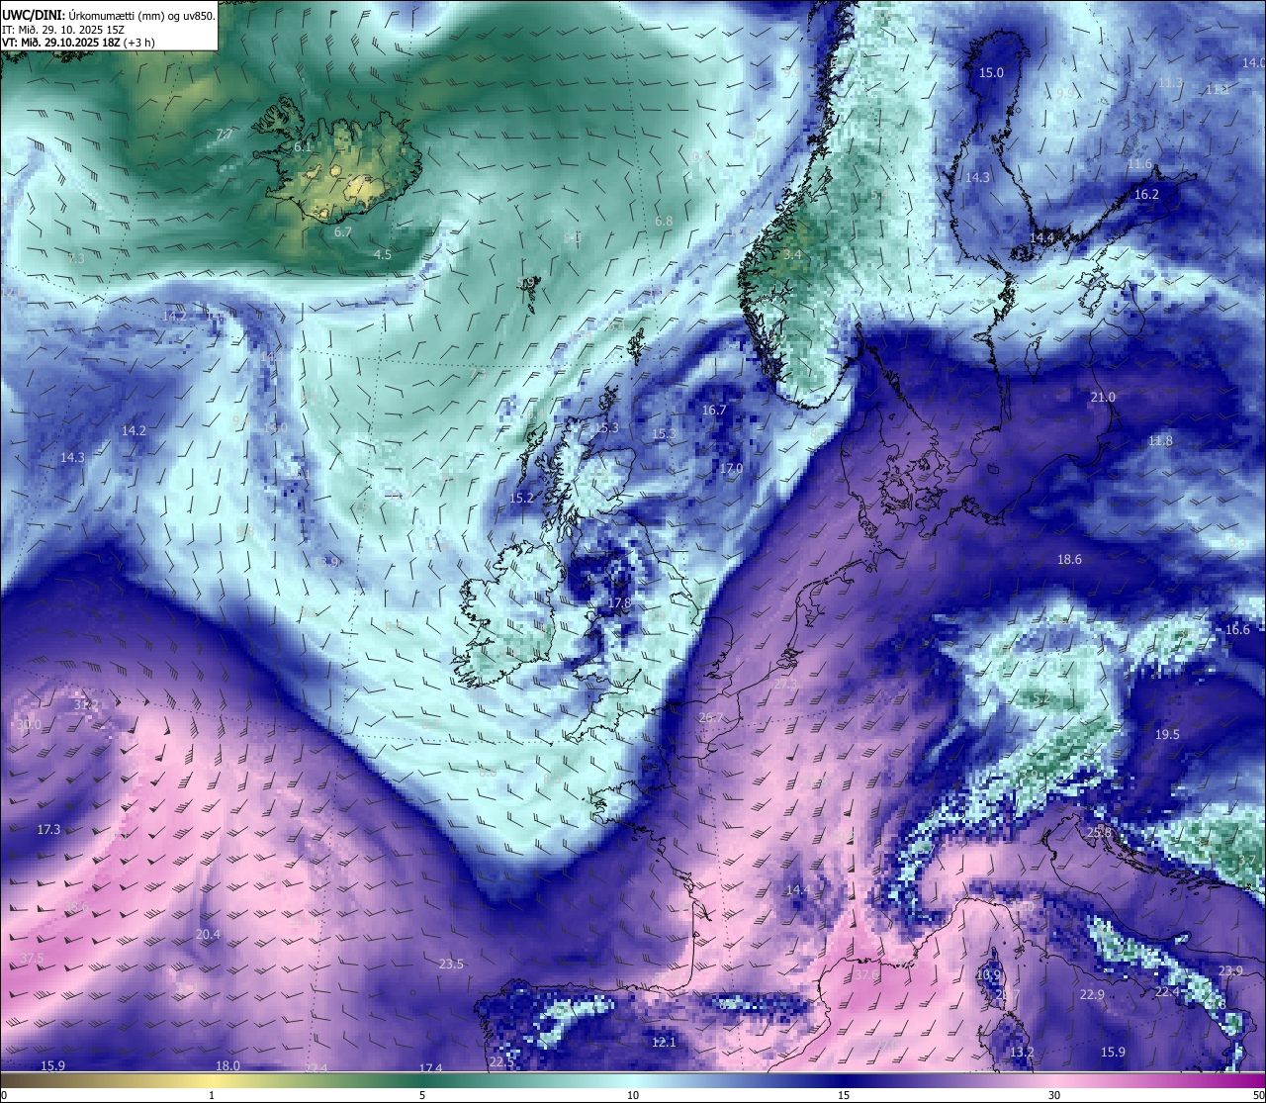Select the 10.9 value over Corsica
Image resolution: width=1266 pixels, height=1103 pixels.
[x=988, y=974]
